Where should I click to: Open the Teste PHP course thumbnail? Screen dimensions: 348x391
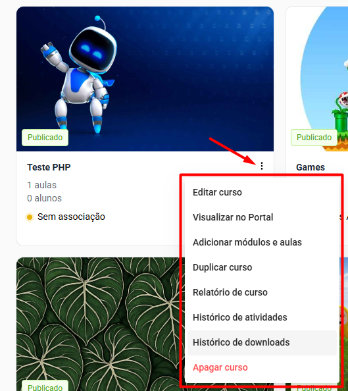145,79
